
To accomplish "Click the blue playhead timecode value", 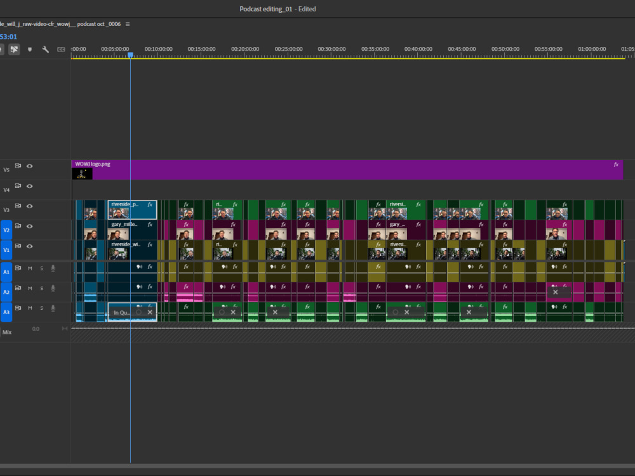I will click(x=8, y=37).
